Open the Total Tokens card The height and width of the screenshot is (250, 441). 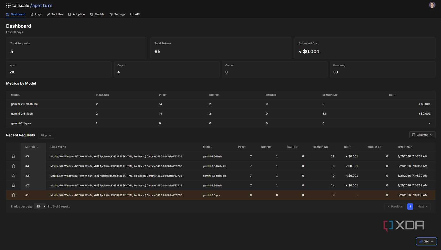pyautogui.click(x=221, y=48)
